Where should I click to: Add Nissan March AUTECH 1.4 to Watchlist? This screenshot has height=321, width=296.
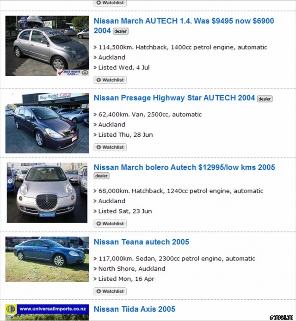point(110,80)
